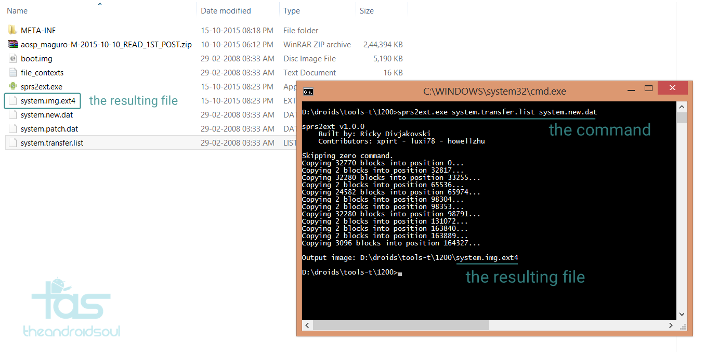Image resolution: width=705 pixels, height=352 pixels.
Task: Click the WinRAR icon of aosp_maguro zip
Action: click(13, 45)
